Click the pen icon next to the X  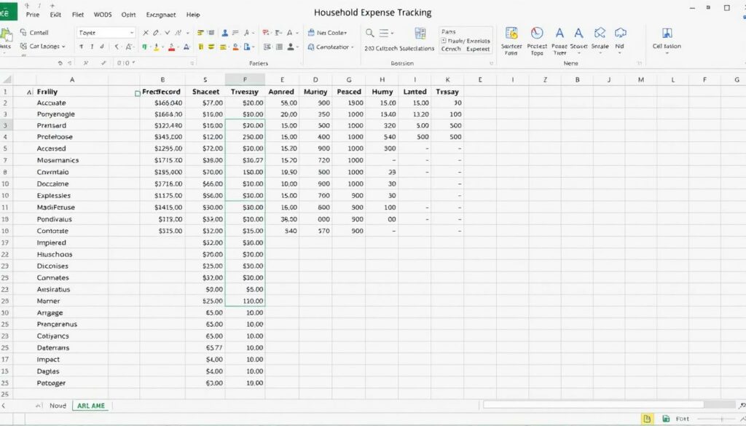pos(156,33)
